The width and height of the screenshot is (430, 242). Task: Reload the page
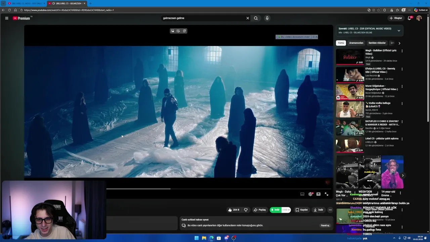tap(9, 10)
